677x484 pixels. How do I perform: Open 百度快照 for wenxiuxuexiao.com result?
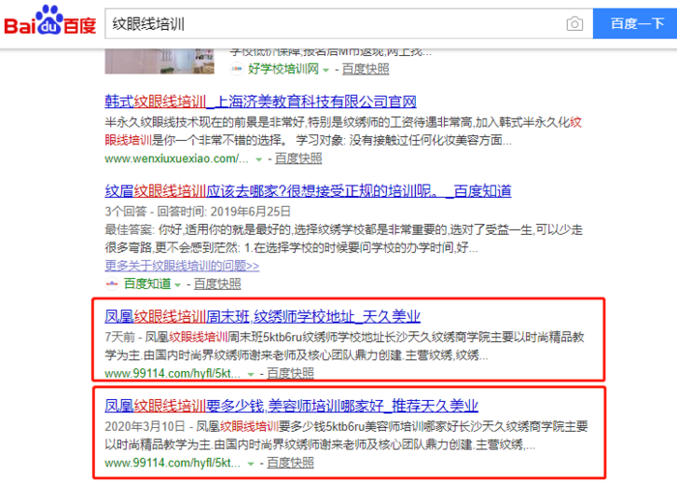point(298,158)
